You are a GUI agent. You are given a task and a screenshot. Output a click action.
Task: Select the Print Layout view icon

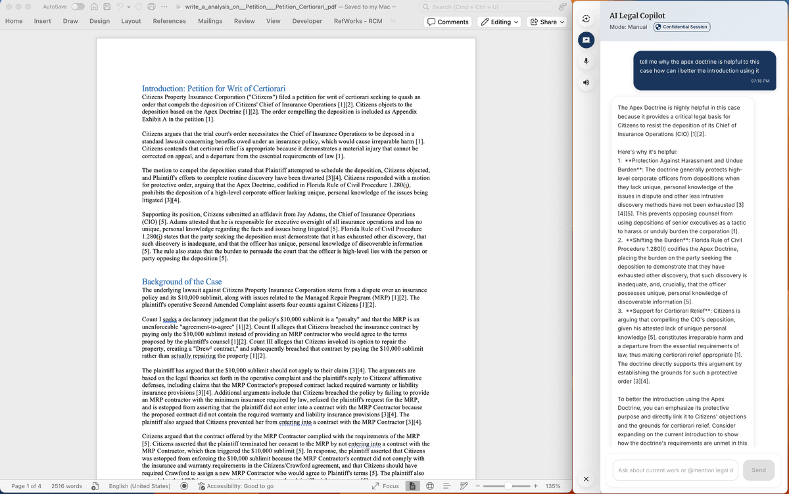click(413, 486)
